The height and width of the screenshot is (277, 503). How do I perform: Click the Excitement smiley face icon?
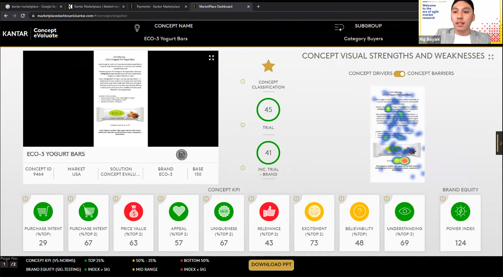click(314, 211)
